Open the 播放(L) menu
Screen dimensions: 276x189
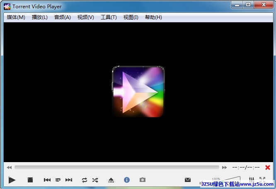(x=40, y=17)
